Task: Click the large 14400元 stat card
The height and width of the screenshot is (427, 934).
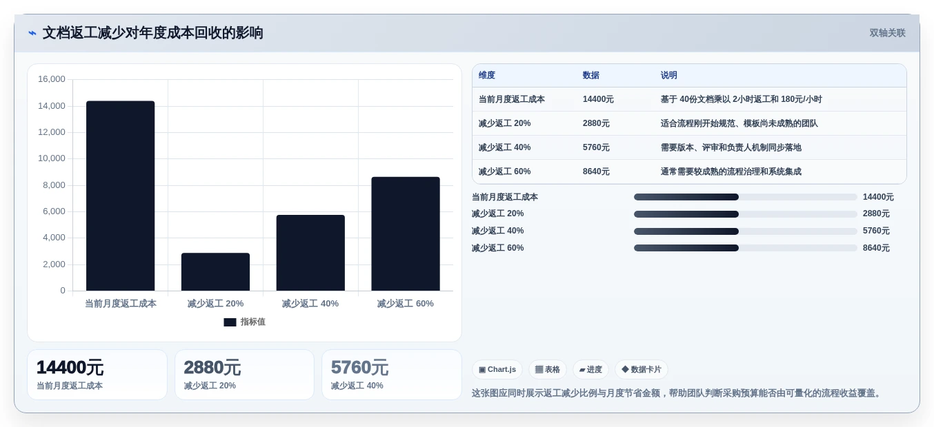Action: click(97, 375)
